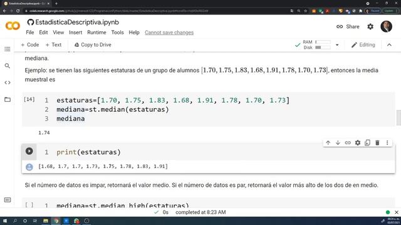401x225 pixels.
Task: Close the status bar with X
Action: point(397,212)
